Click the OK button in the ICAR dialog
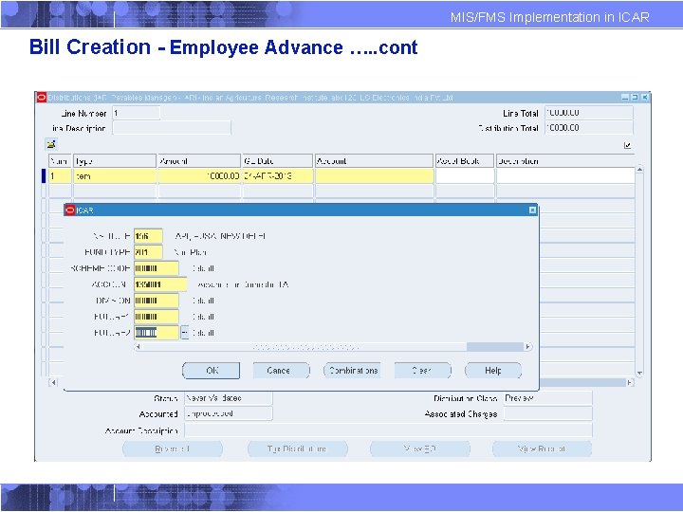Image resolution: width=683 pixels, height=512 pixels. [212, 371]
